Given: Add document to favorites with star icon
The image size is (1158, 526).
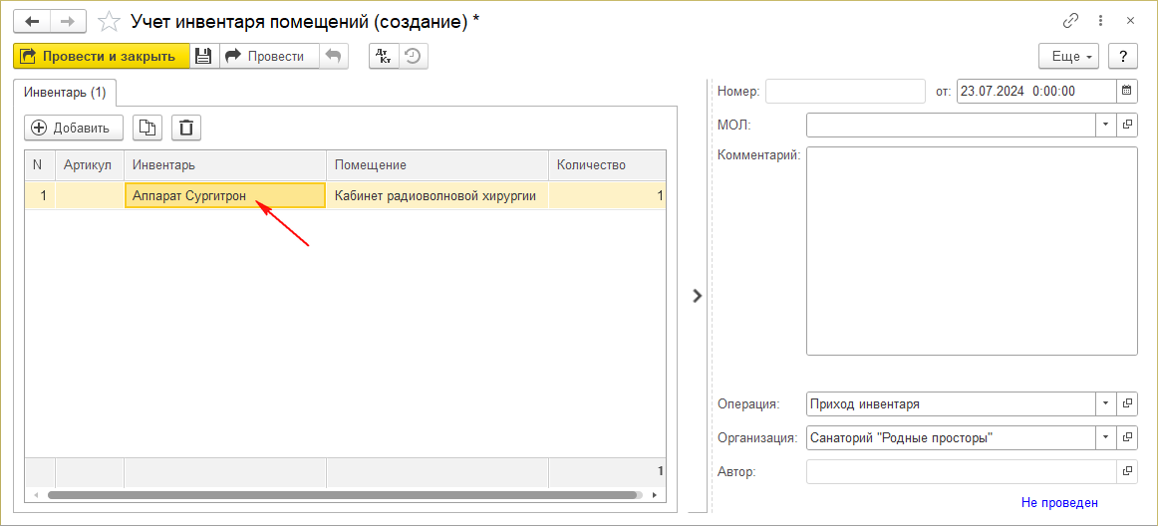Looking at the screenshot, I should pos(110,21).
